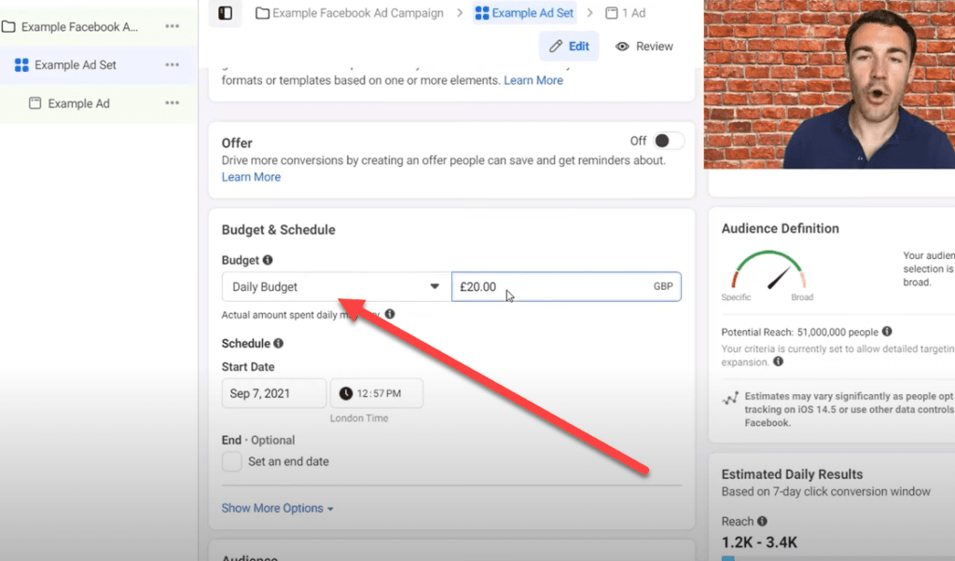Show detailed targeting expansion info icon
Screen dimensions: 955x561
point(778,362)
